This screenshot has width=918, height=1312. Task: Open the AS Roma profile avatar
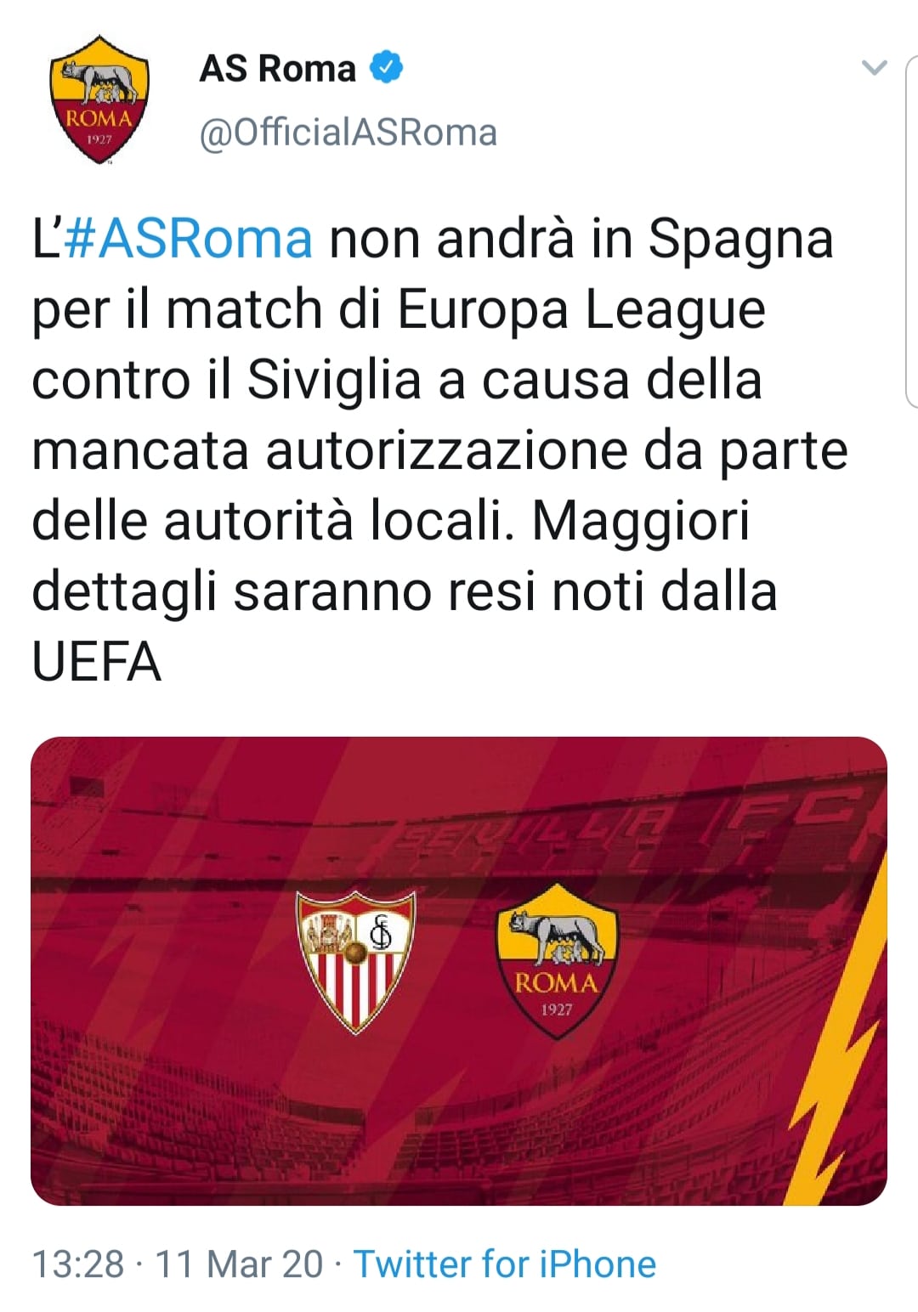tap(99, 99)
